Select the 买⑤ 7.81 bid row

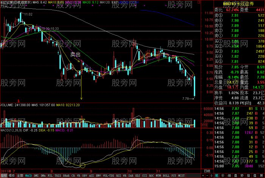pyautogui.click(x=239, y=61)
